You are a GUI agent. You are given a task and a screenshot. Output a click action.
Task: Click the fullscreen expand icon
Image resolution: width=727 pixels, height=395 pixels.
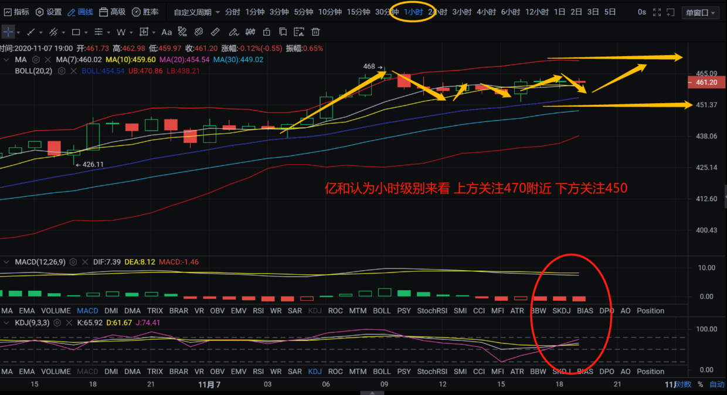[657, 12]
